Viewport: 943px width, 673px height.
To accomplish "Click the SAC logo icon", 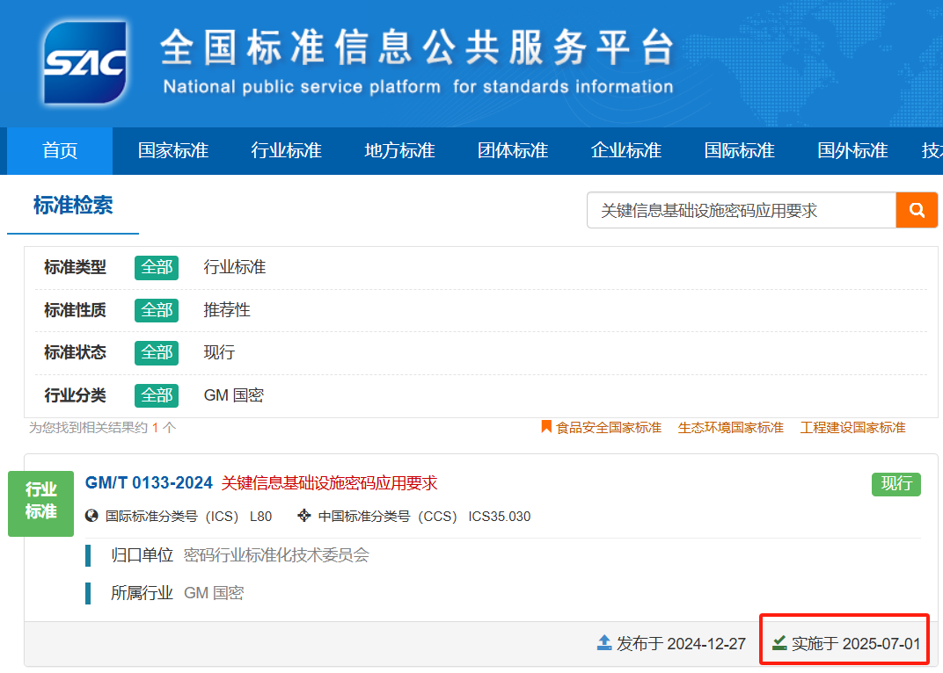I will (x=84, y=62).
